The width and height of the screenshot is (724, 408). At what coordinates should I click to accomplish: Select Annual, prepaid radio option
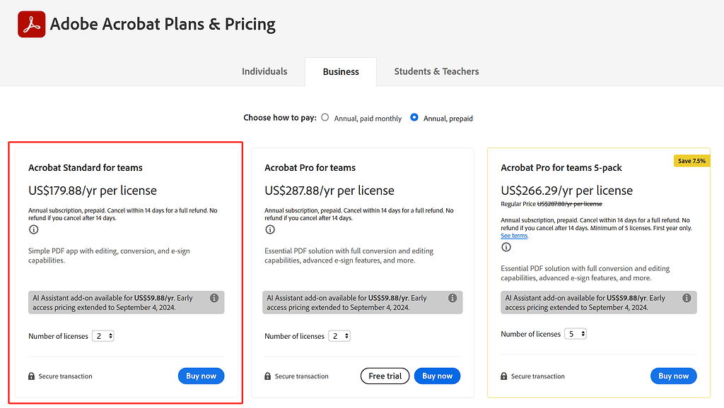(x=414, y=118)
